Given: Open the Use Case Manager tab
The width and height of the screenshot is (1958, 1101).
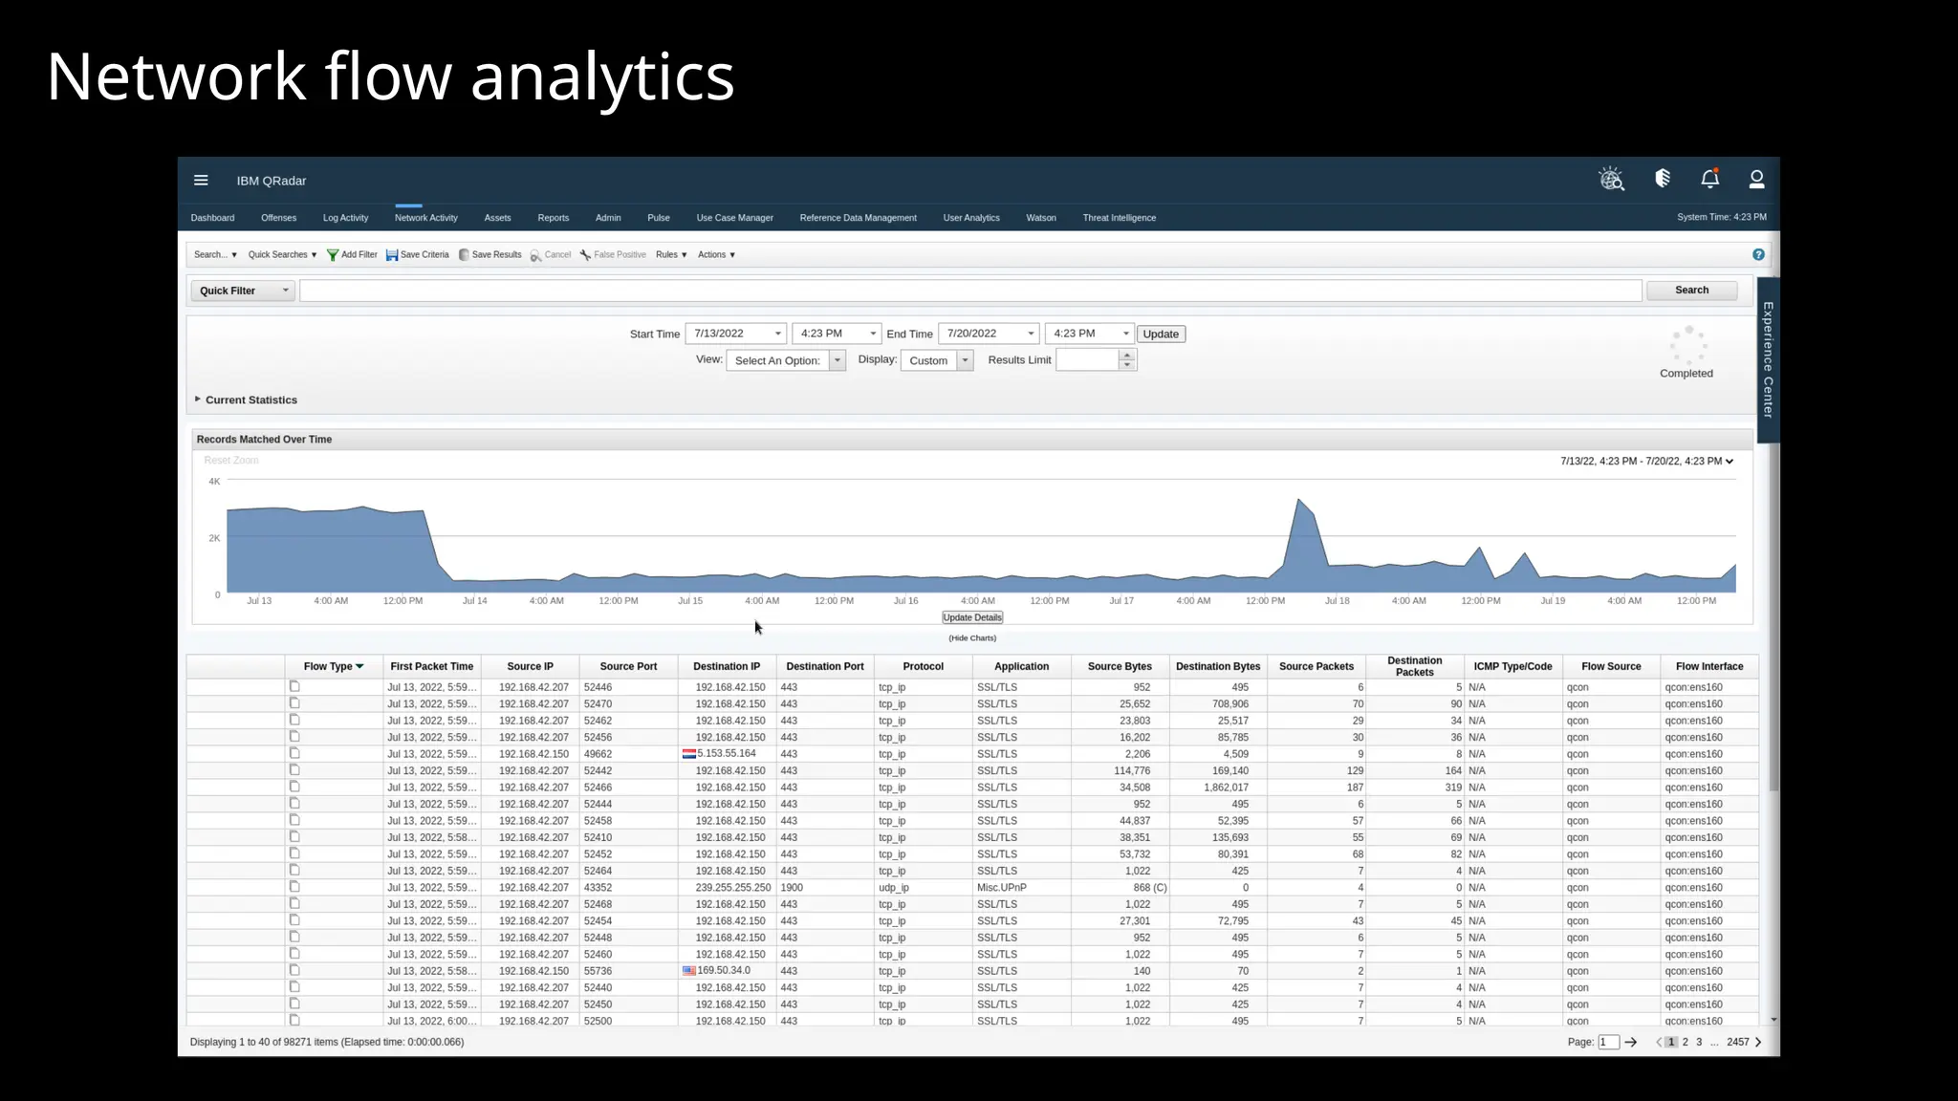Looking at the screenshot, I should click(x=734, y=218).
